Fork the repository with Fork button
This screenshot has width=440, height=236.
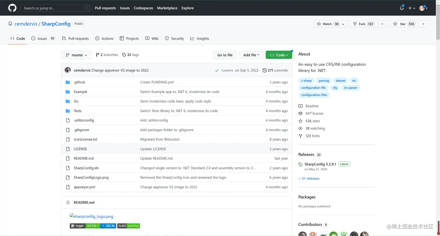364,24
